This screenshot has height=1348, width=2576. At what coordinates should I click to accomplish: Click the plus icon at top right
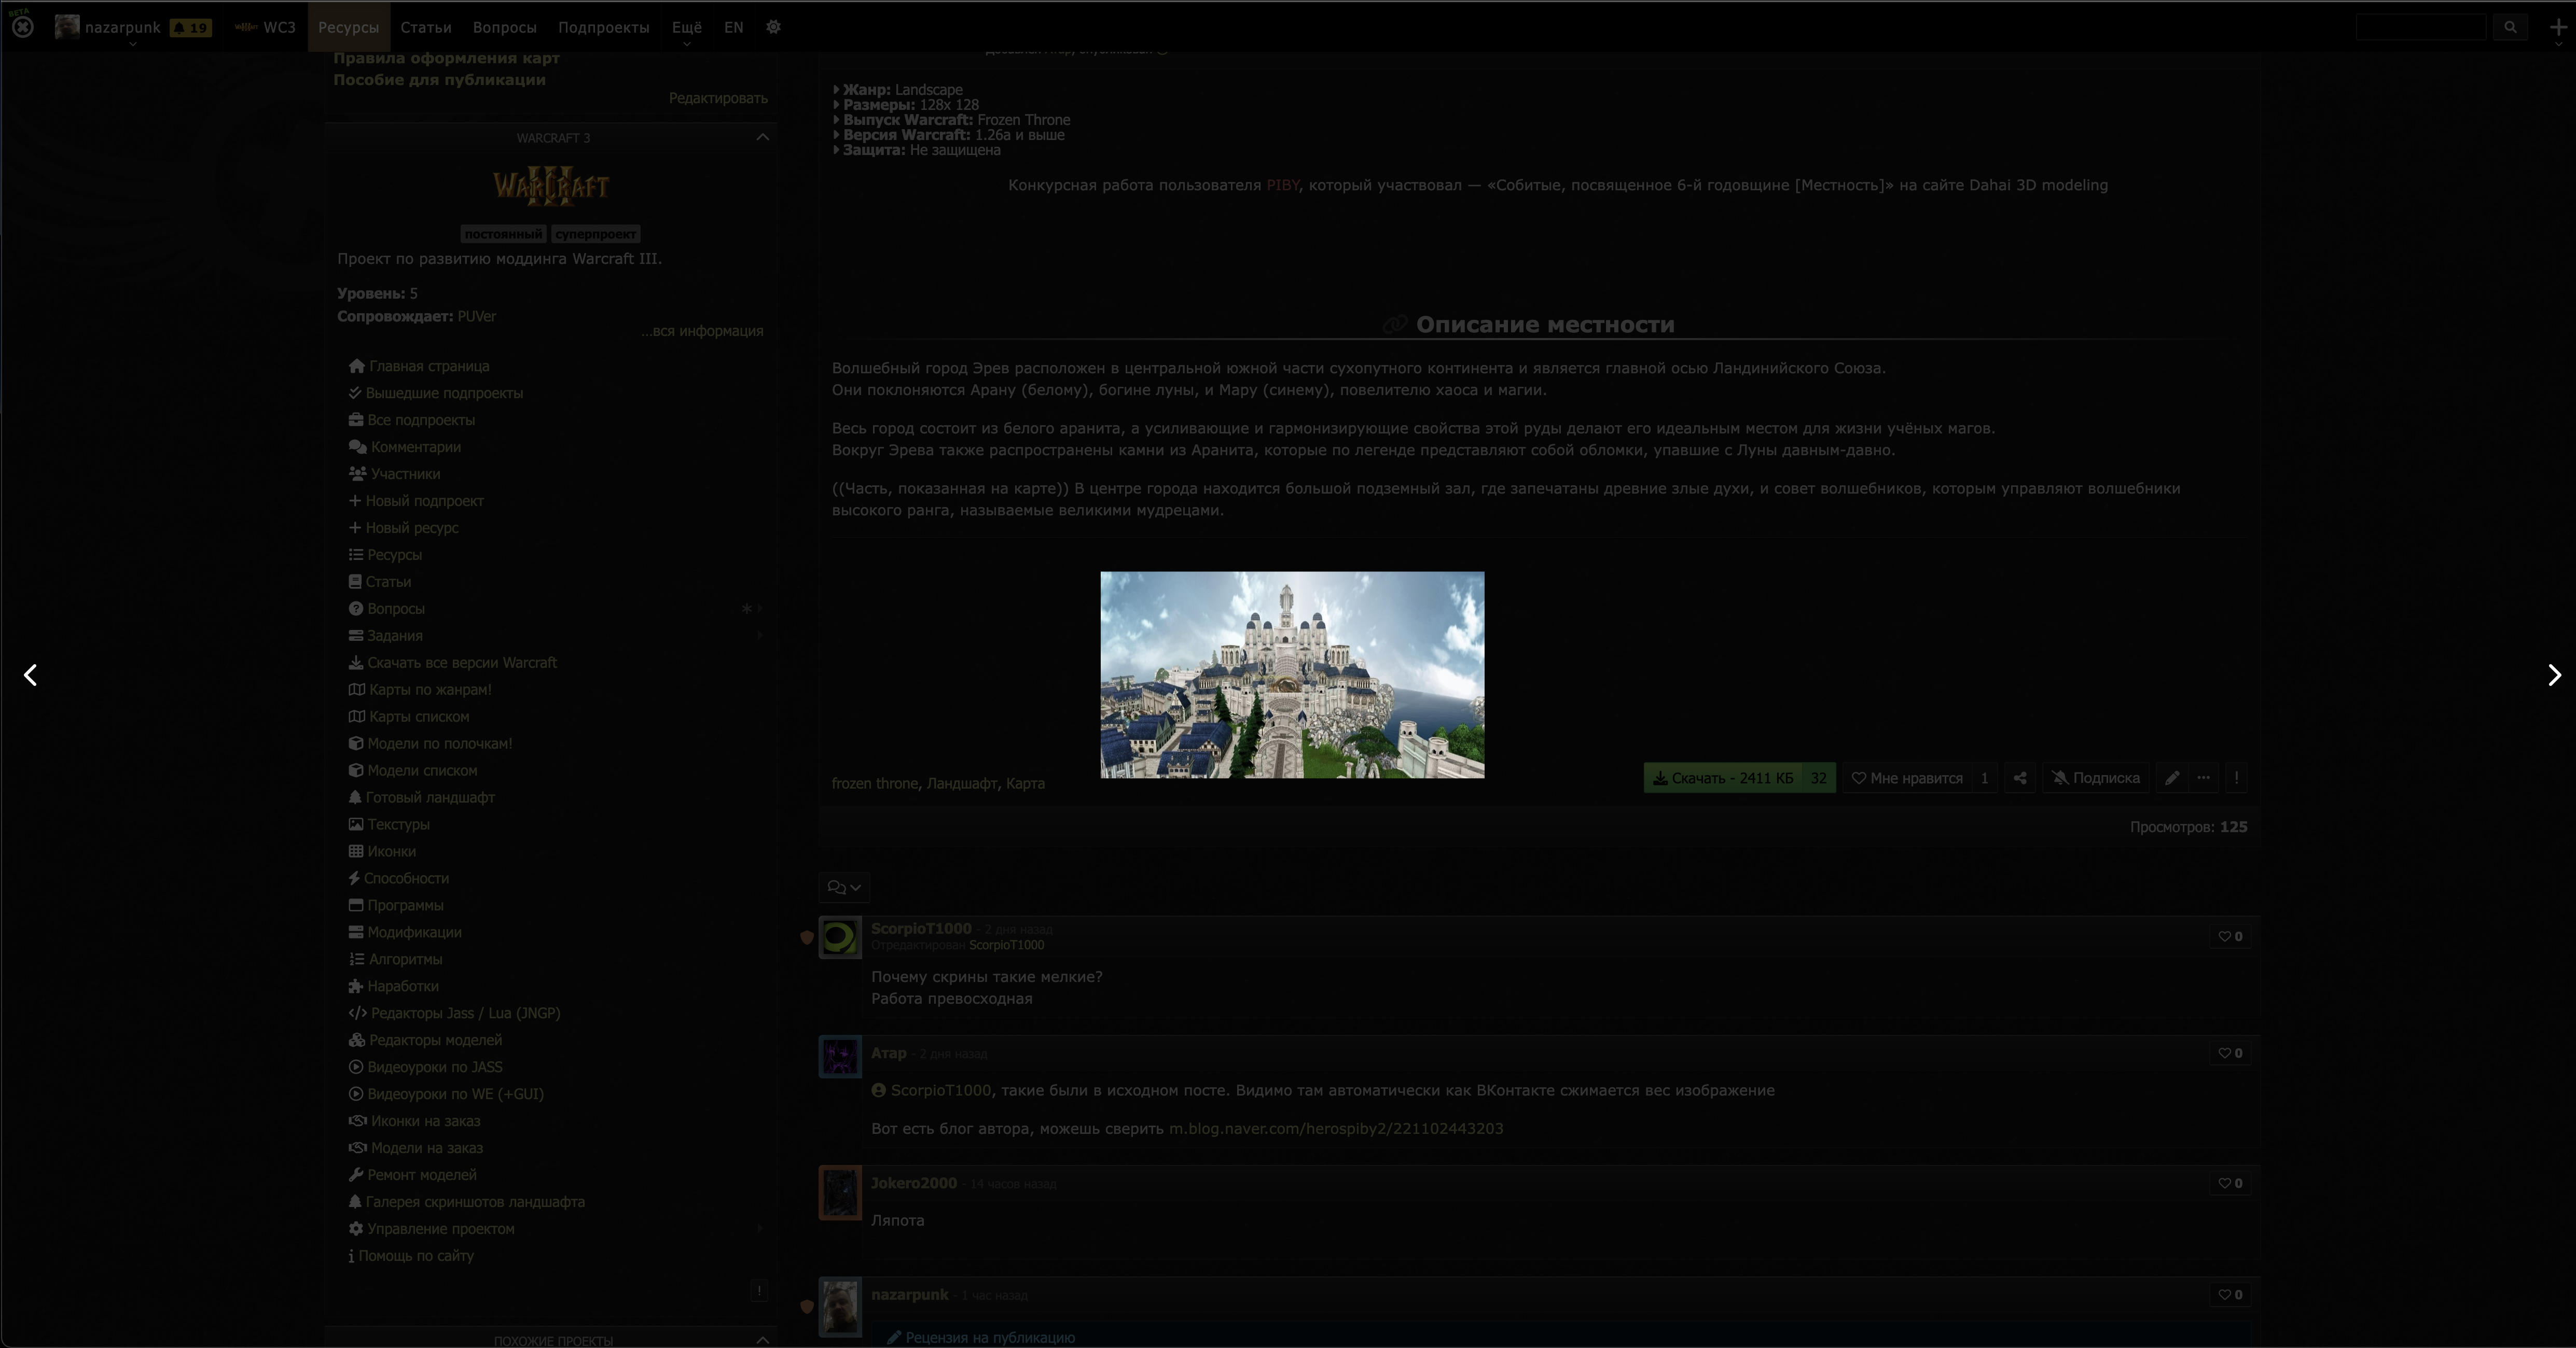2558,27
